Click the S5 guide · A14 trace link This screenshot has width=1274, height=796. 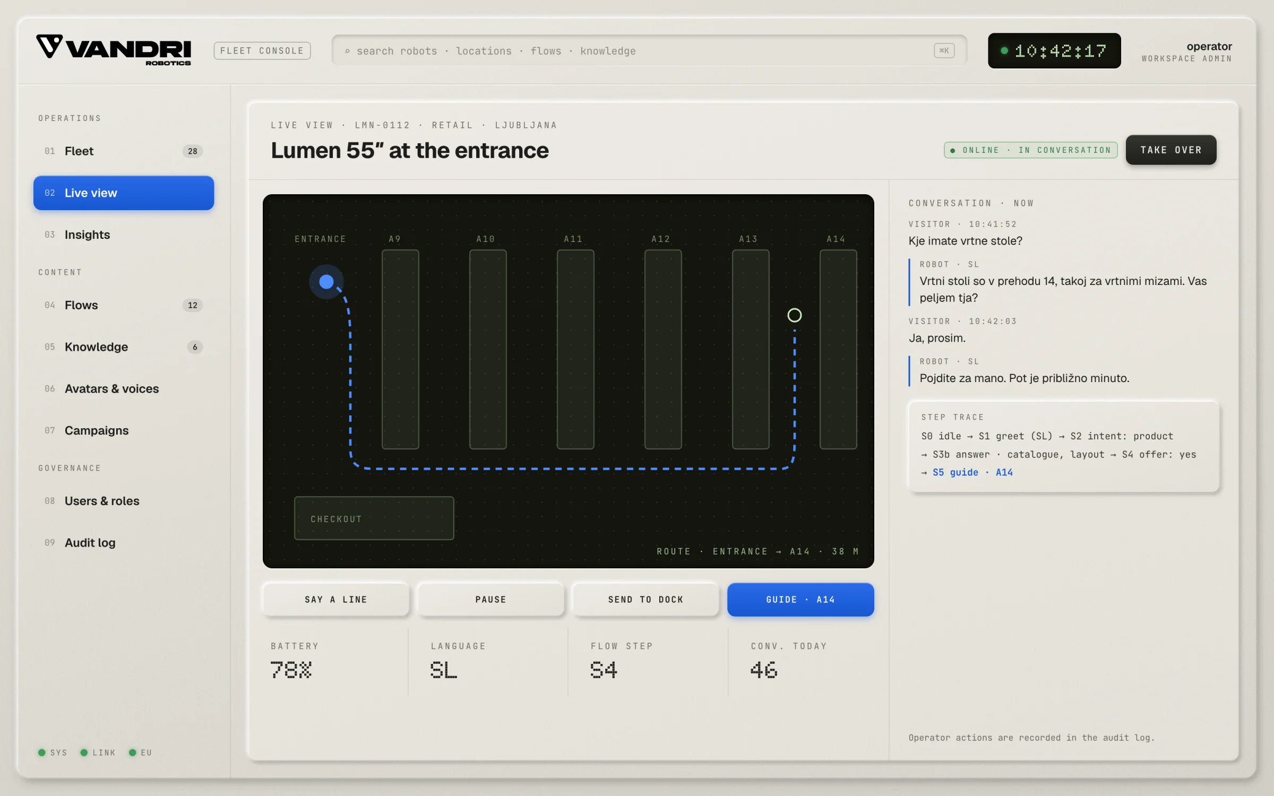click(x=972, y=472)
